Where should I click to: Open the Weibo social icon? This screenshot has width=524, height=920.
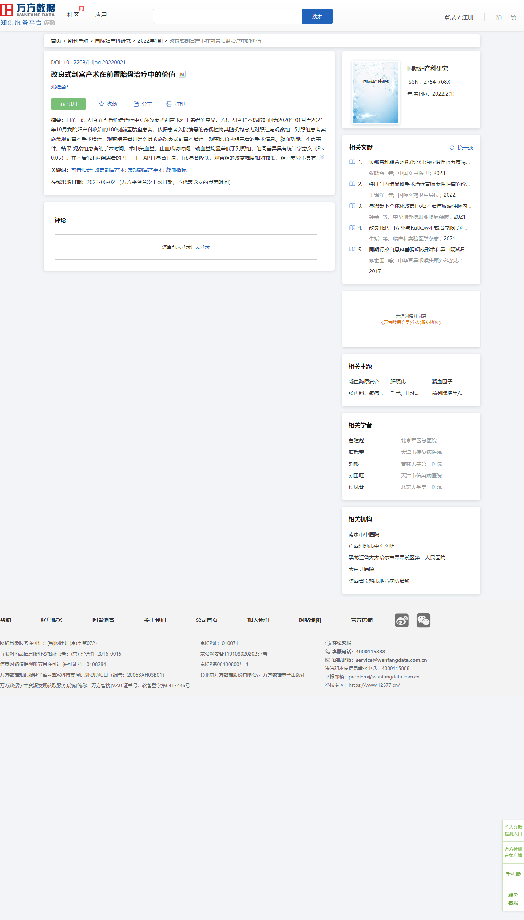tap(402, 620)
